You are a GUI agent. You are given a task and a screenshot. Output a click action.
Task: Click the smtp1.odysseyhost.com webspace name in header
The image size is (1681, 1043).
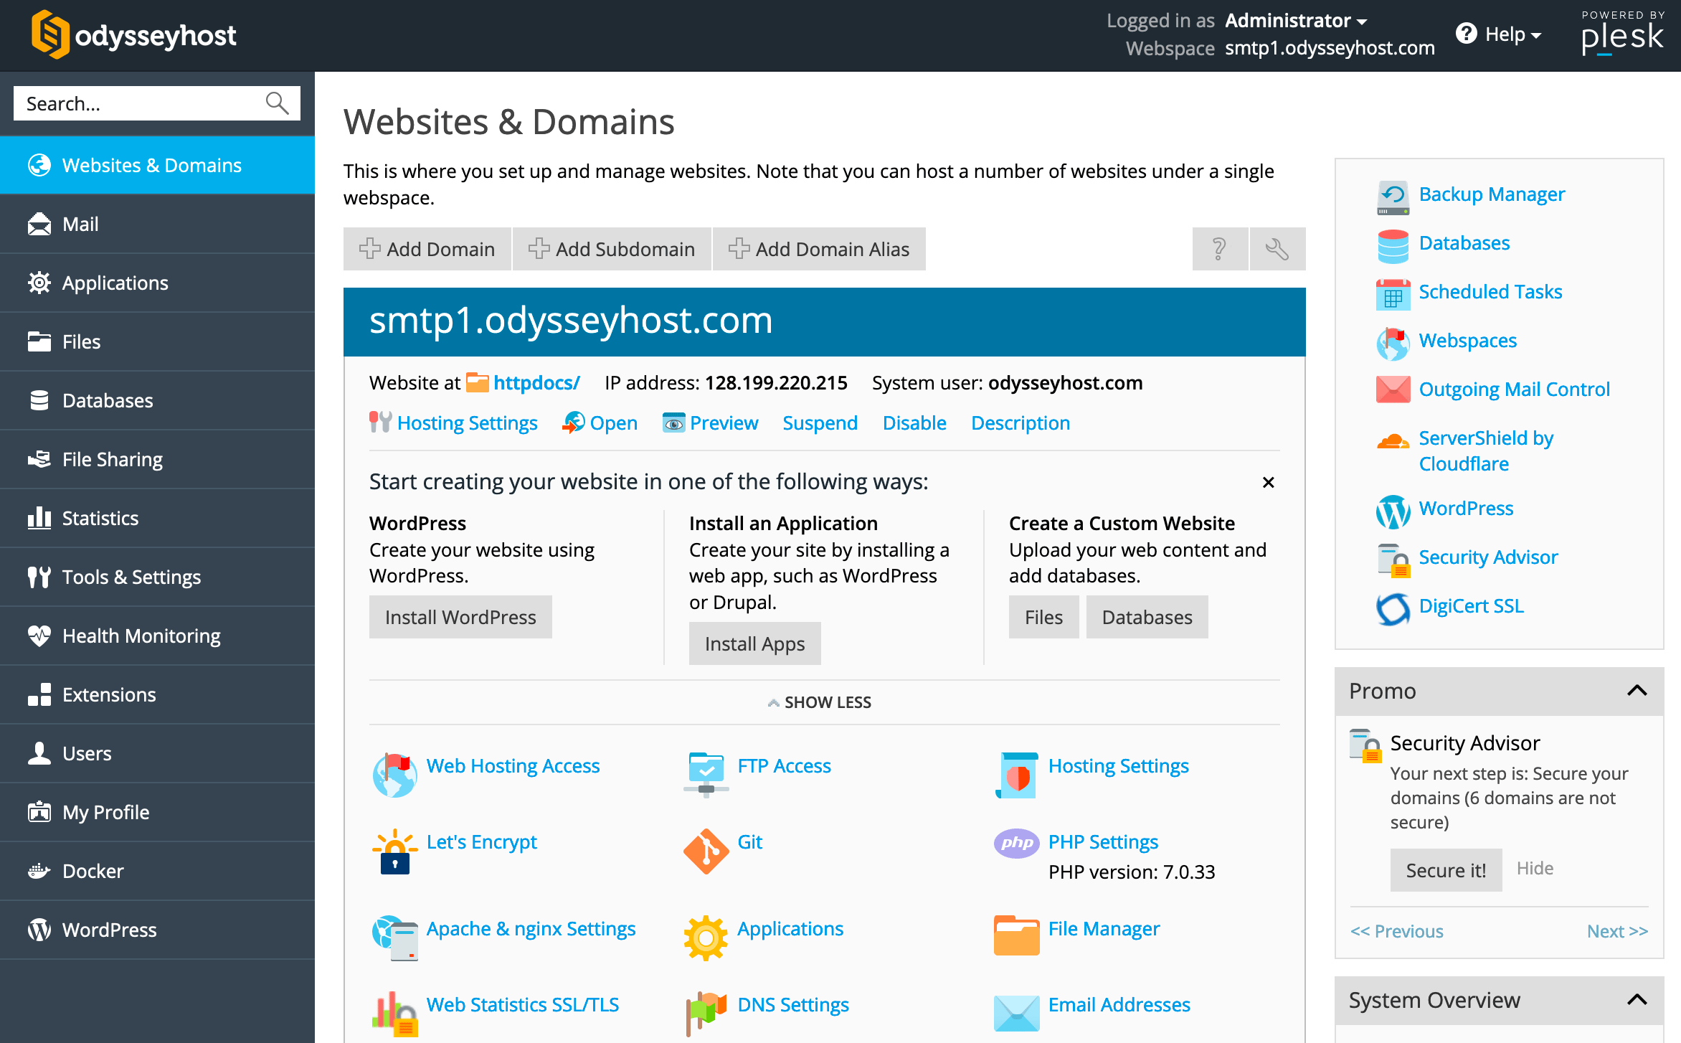click(x=1330, y=48)
